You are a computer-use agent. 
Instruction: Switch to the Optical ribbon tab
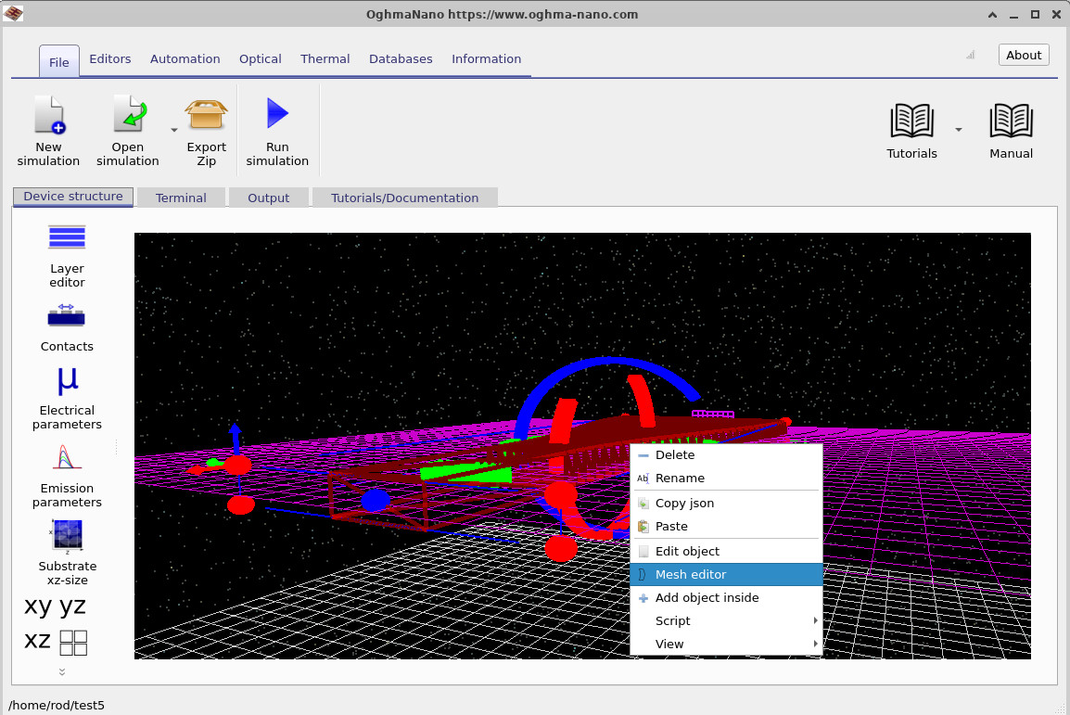pyautogui.click(x=260, y=58)
